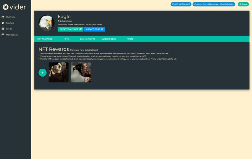Click the My Profile person icon
The width and height of the screenshot is (252, 159).
[3, 17]
